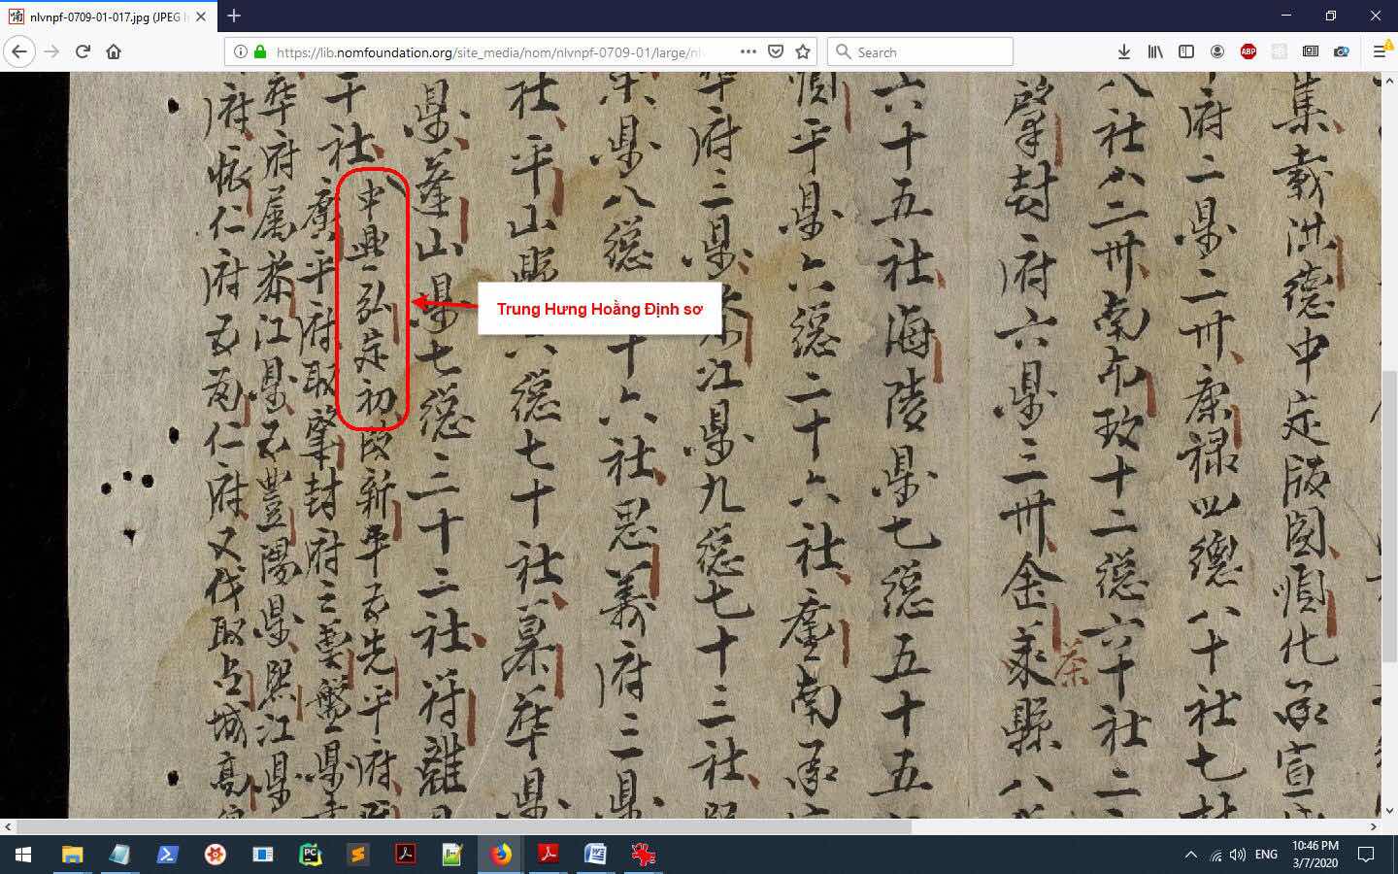Show site information shield icon
This screenshot has height=874, width=1398.
(x=241, y=51)
